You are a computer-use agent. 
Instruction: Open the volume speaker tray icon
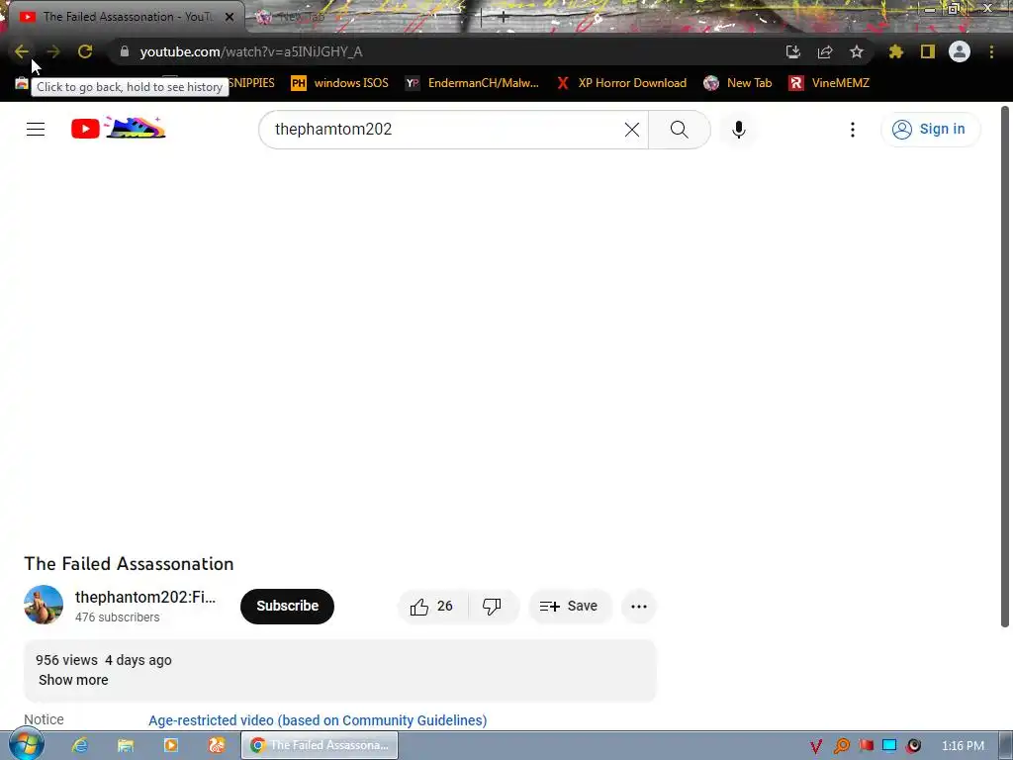click(x=913, y=746)
